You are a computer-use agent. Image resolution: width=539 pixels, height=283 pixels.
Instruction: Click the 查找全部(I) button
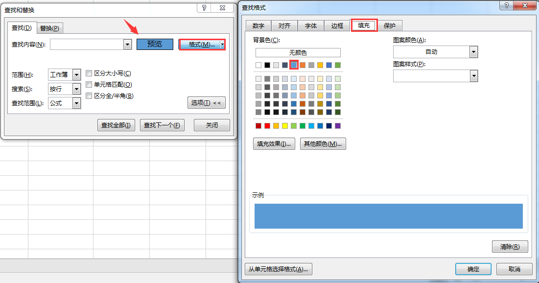(116, 125)
